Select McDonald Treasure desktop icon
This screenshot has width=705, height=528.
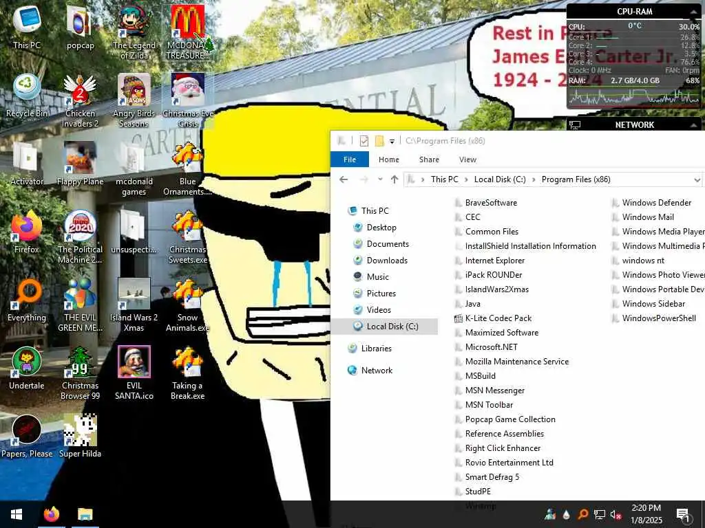(x=187, y=32)
